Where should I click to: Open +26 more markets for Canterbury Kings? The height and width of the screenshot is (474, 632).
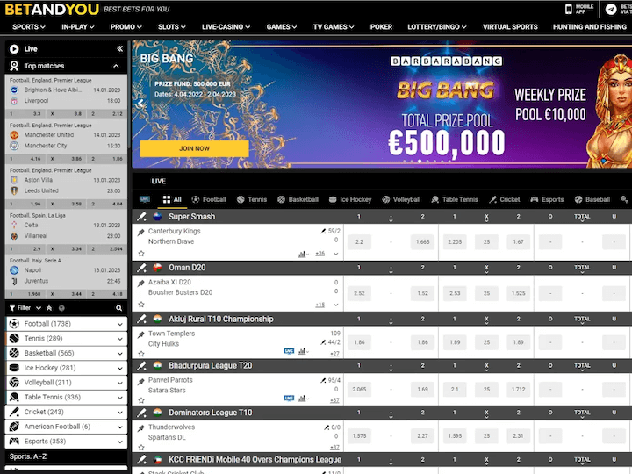320,254
